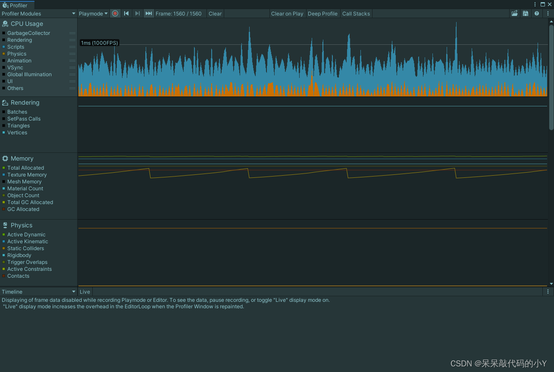554x372 pixels.
Task: Open the Timeline panel three-dot menu
Action: coord(548,291)
